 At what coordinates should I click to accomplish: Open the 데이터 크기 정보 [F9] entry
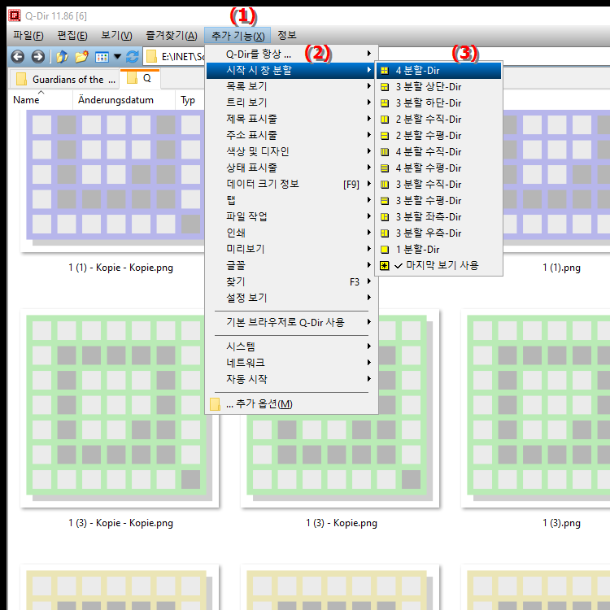(x=291, y=184)
